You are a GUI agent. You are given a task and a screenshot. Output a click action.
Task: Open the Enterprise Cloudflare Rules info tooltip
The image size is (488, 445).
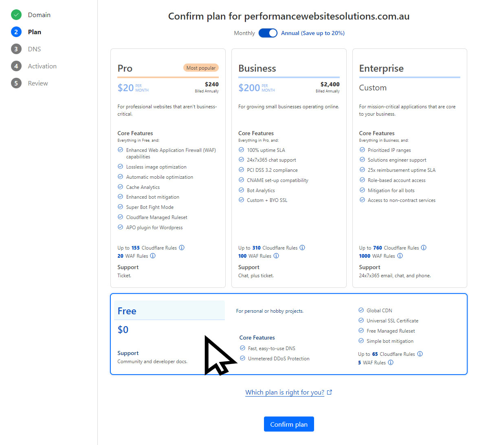pyautogui.click(x=424, y=248)
